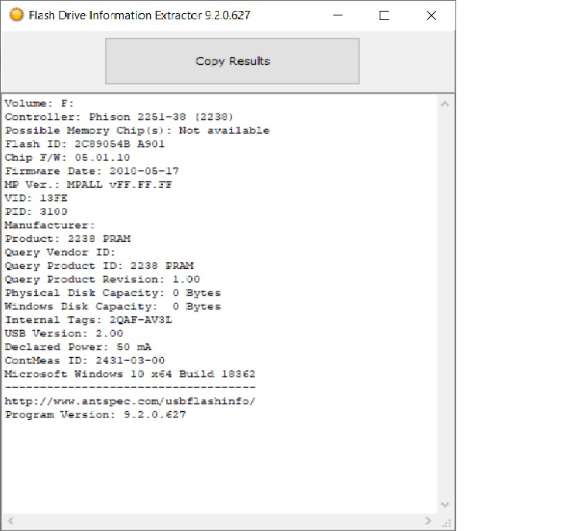Screen dimensions: 583x531
Task: Click the window title 'Flash Drive Information Extractor 9.2.0.627'
Action: click(139, 15)
